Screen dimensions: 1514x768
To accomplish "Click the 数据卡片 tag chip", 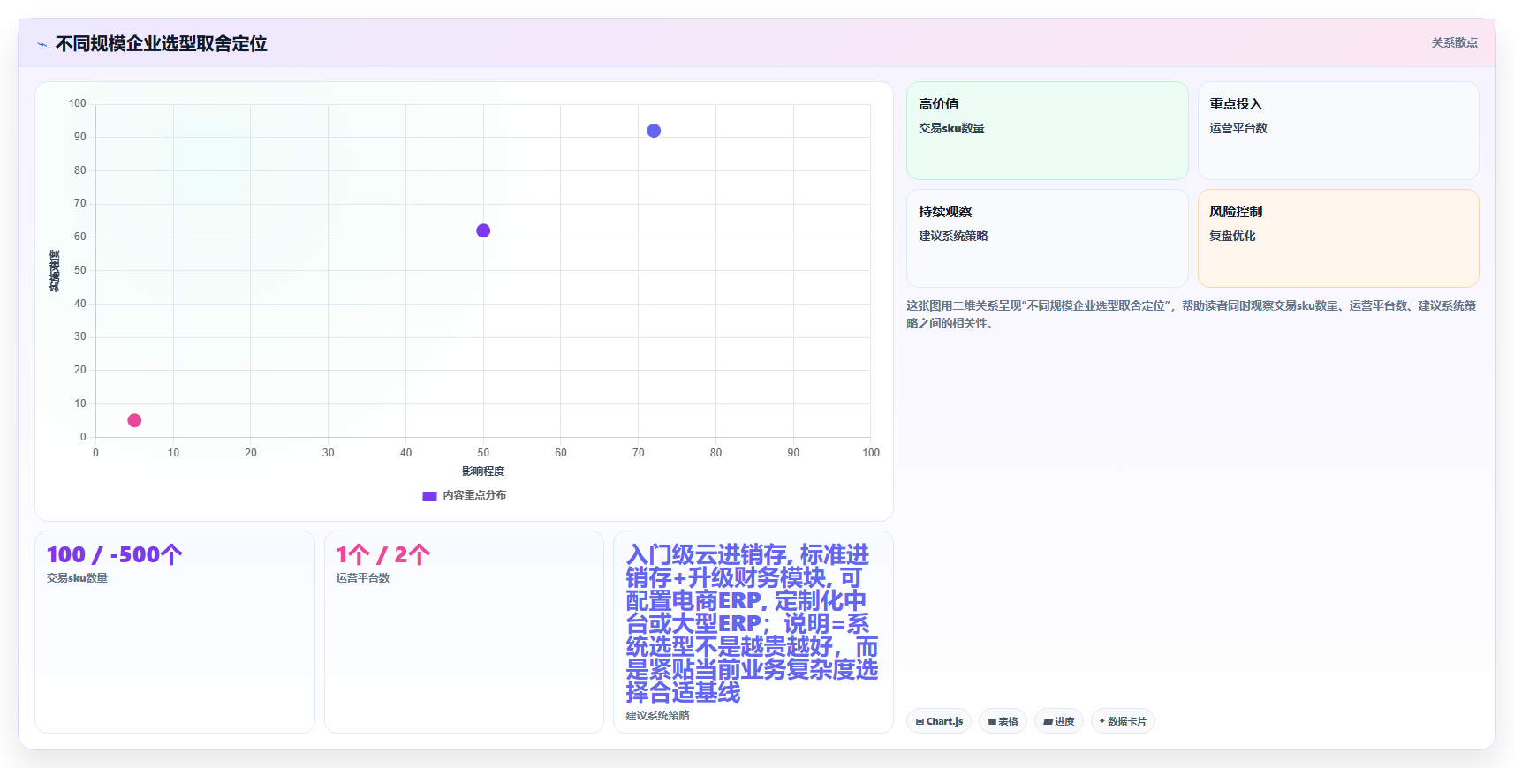I will click(1123, 721).
